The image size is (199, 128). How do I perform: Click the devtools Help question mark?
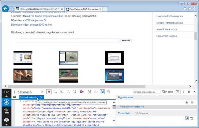pos(183,92)
